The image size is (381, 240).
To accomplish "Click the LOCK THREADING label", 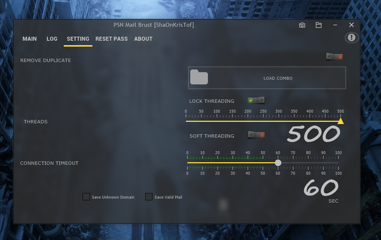I will [212, 101].
